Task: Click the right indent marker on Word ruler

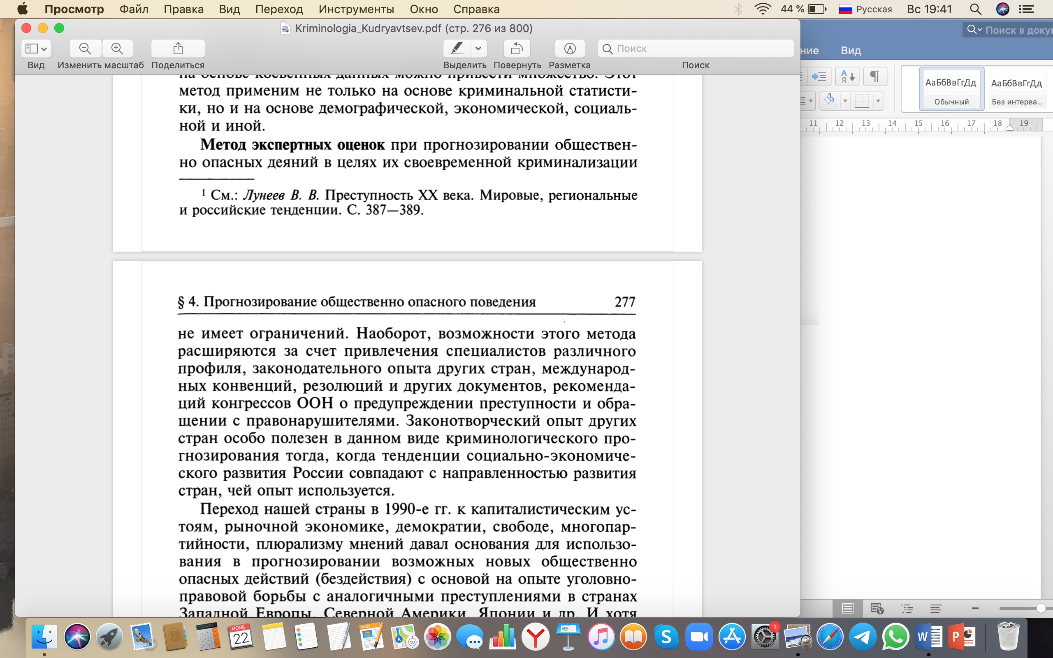Action: [1010, 127]
